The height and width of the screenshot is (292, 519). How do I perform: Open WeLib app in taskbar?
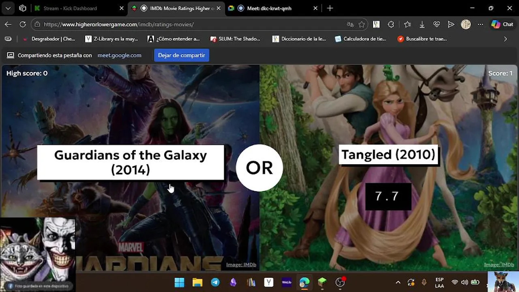tap(287, 282)
